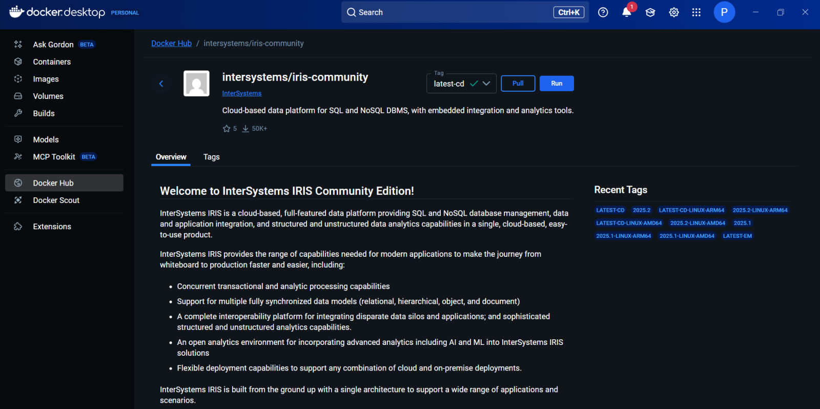Click the star icon to favorite repository
This screenshot has height=409, width=820.
[x=227, y=129]
